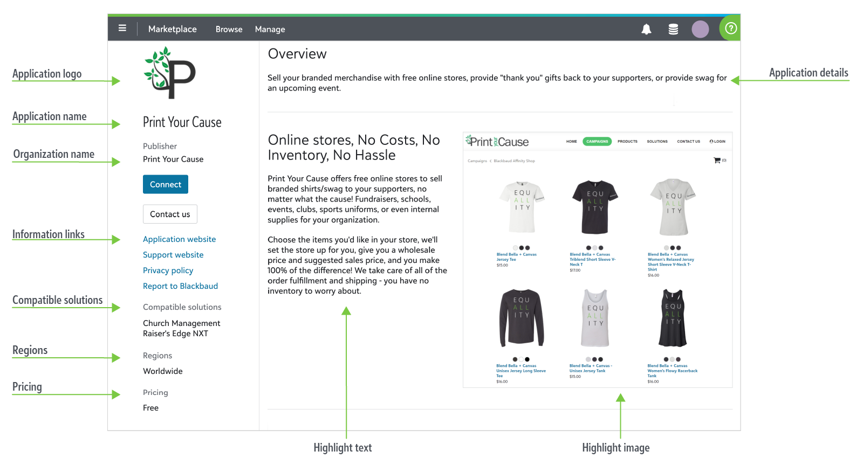Open the notifications bell
Image resolution: width=863 pixels, height=472 pixels.
tap(646, 29)
